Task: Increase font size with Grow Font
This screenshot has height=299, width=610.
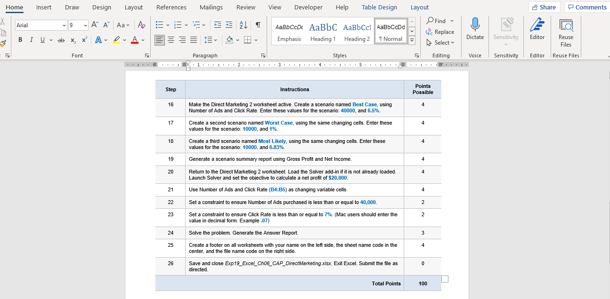Action: click(95, 25)
